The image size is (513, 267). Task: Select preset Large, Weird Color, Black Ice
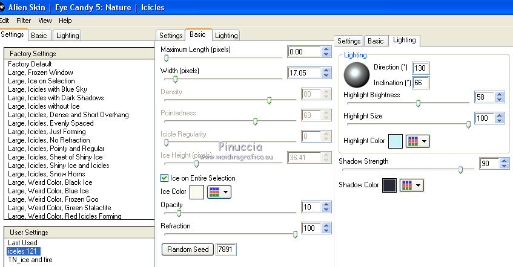[50, 182]
